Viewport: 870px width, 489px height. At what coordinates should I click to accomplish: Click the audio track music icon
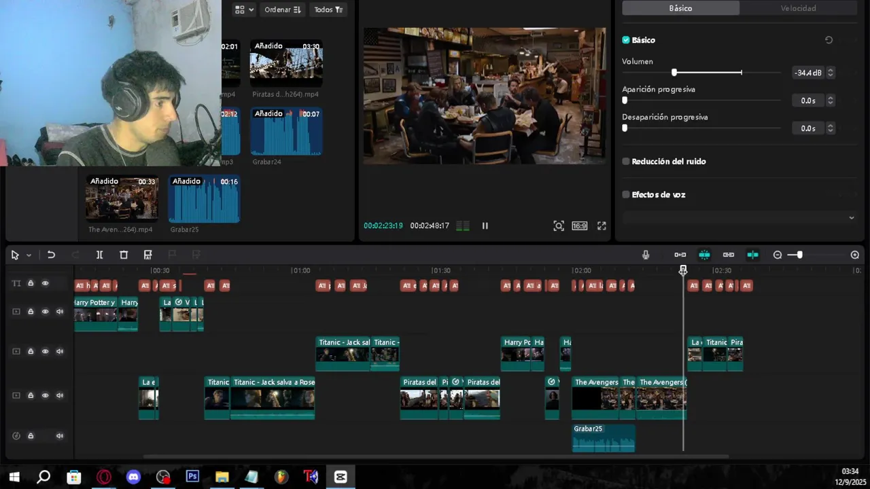coord(16,436)
